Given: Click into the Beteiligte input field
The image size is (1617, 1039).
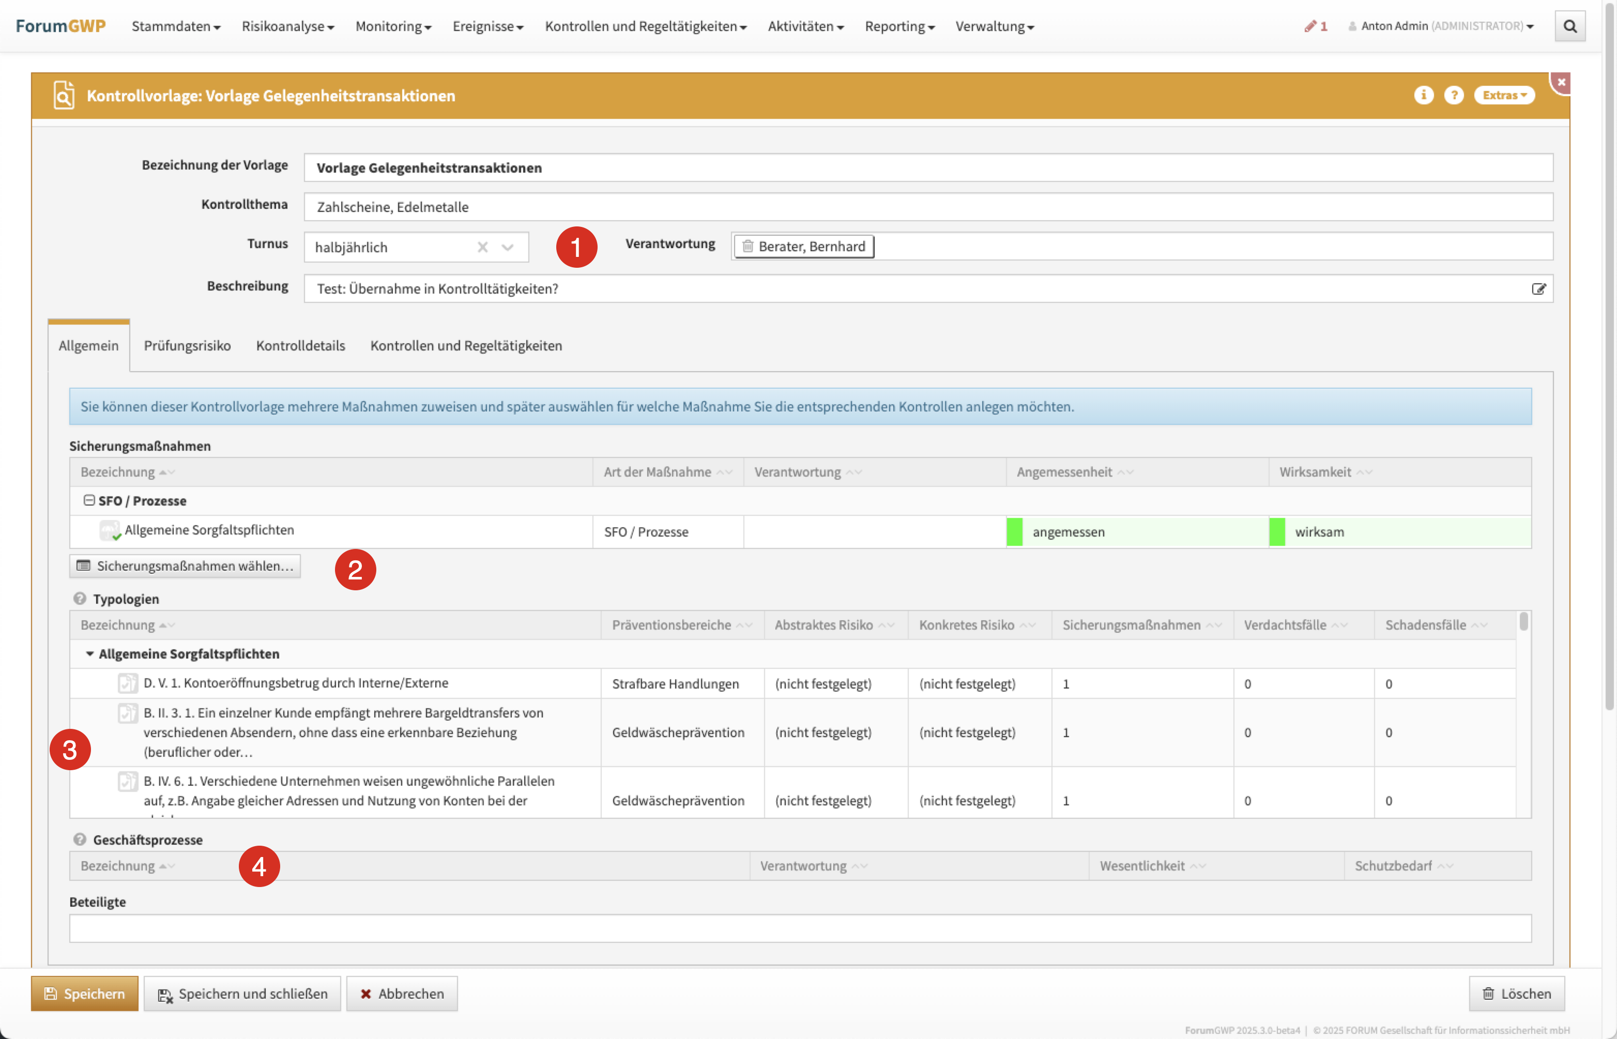Looking at the screenshot, I should click(x=800, y=928).
